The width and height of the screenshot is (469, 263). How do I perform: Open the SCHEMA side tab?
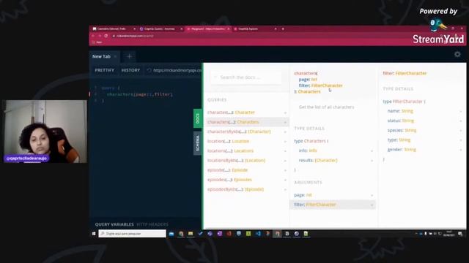coord(197,143)
